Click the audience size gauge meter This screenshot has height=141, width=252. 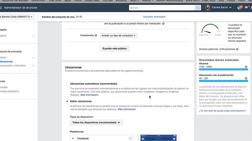pyautogui.click(x=210, y=29)
